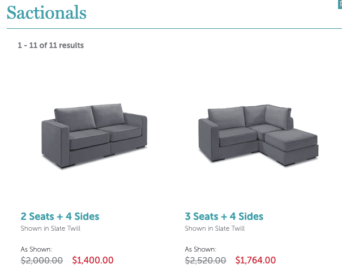Click the left armrest of the 2-seat sofa
342x277 pixels.
tap(55, 142)
